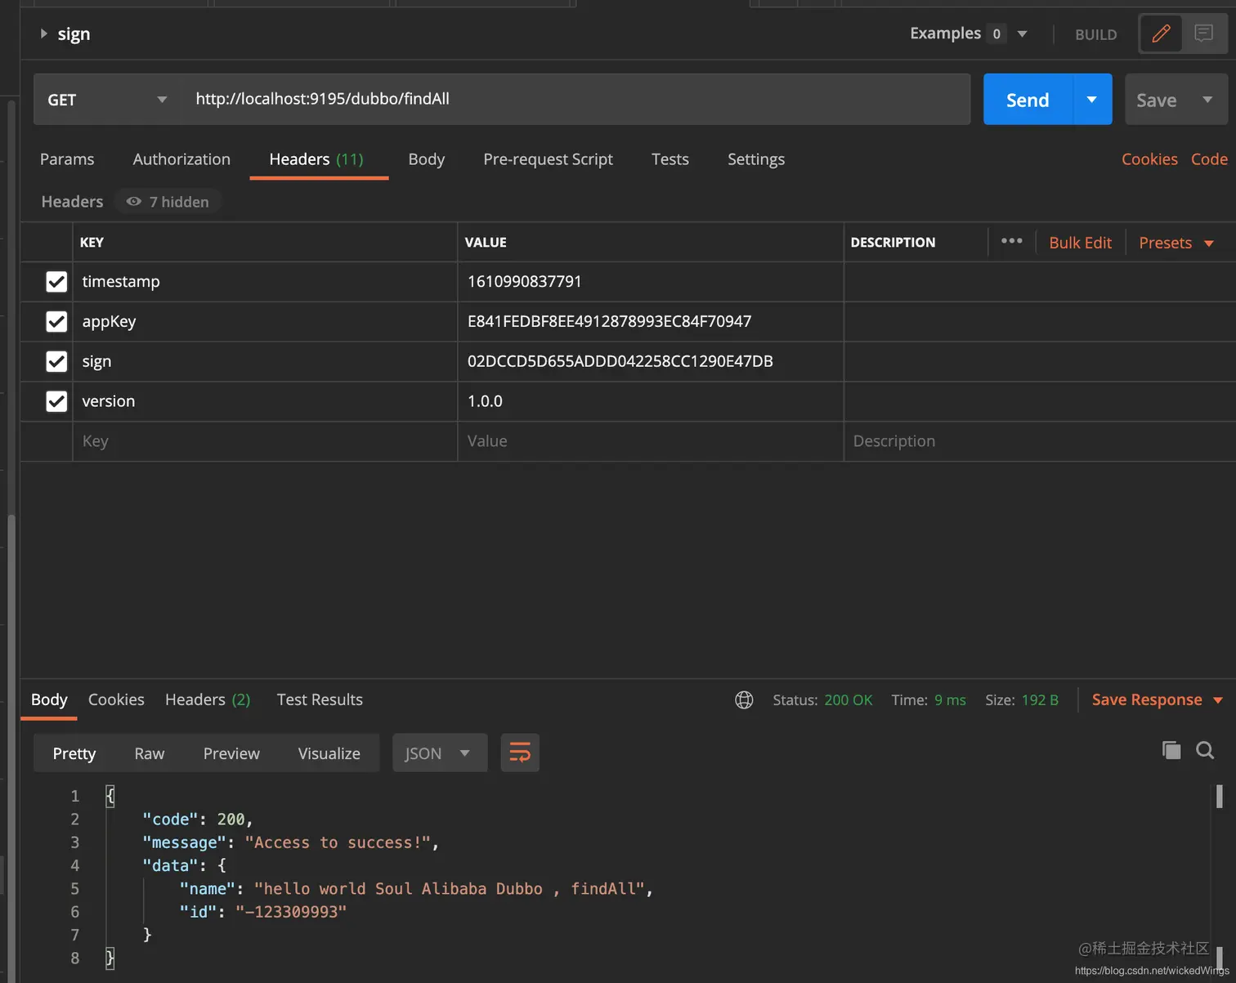Open the Settings tab

756,159
